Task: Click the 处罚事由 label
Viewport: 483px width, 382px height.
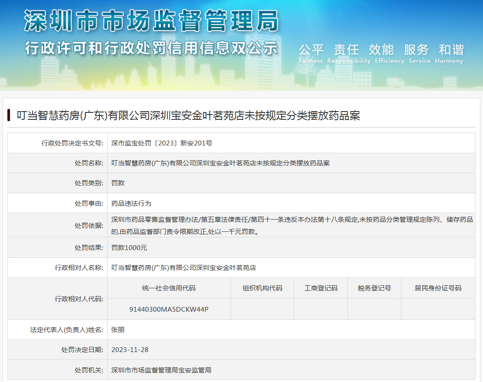Action: pyautogui.click(x=89, y=204)
